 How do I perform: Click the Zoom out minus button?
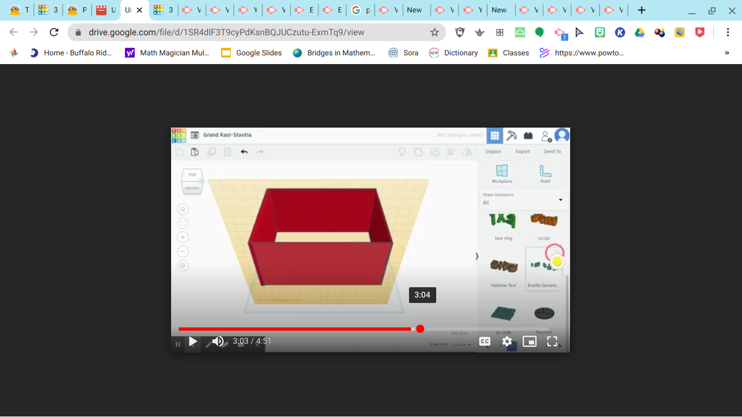(183, 251)
